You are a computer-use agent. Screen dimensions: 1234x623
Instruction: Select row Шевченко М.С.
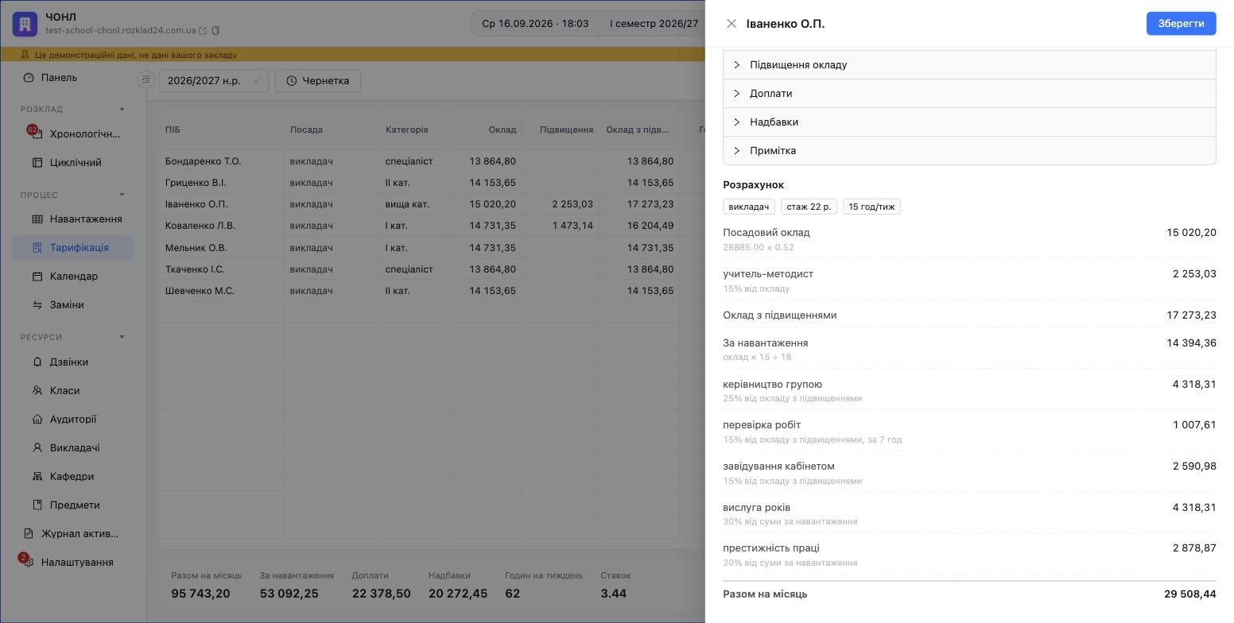pyautogui.click(x=432, y=290)
